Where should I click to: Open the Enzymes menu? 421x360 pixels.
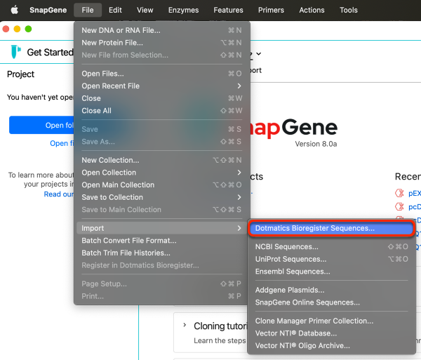pyautogui.click(x=183, y=10)
